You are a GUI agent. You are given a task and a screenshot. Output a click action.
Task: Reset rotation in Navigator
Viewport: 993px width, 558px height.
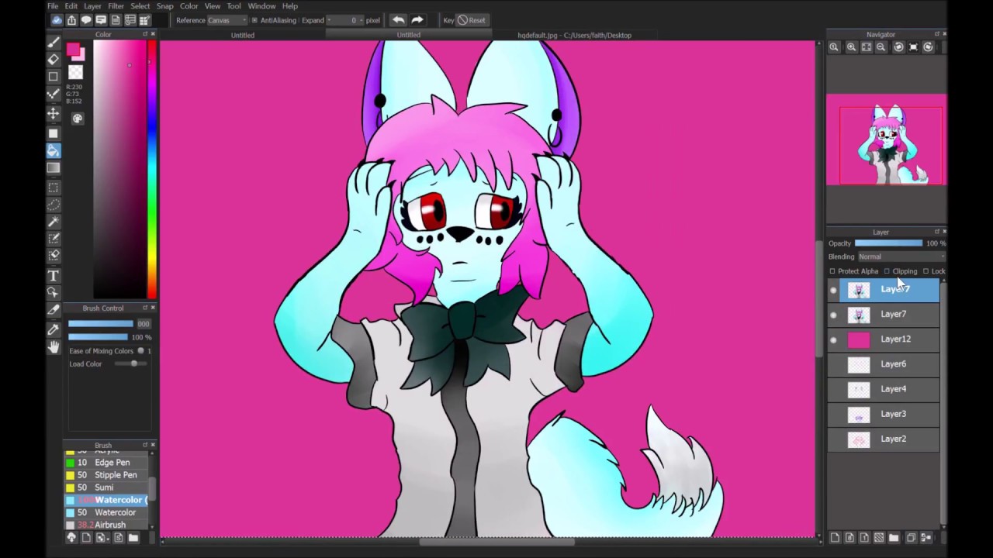pyautogui.click(x=913, y=47)
